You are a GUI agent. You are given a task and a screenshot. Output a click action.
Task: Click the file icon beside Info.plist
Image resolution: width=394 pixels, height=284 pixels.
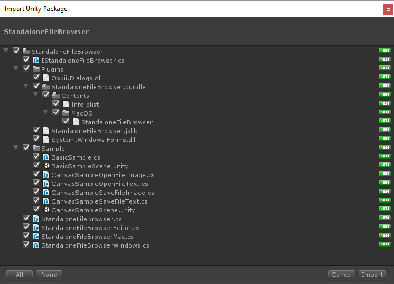[66, 105]
